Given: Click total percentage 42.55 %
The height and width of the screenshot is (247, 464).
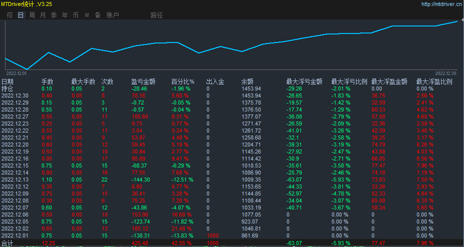Looking at the screenshot, I should point(181,243).
